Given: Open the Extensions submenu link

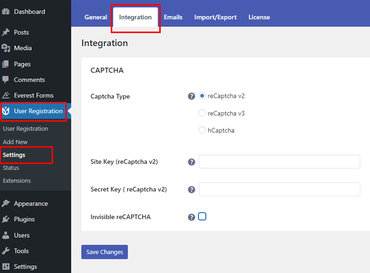Looking at the screenshot, I should (x=17, y=181).
